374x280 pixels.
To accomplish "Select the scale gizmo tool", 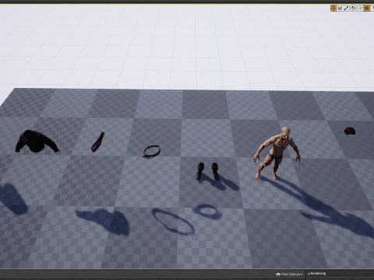I will (347, 9).
